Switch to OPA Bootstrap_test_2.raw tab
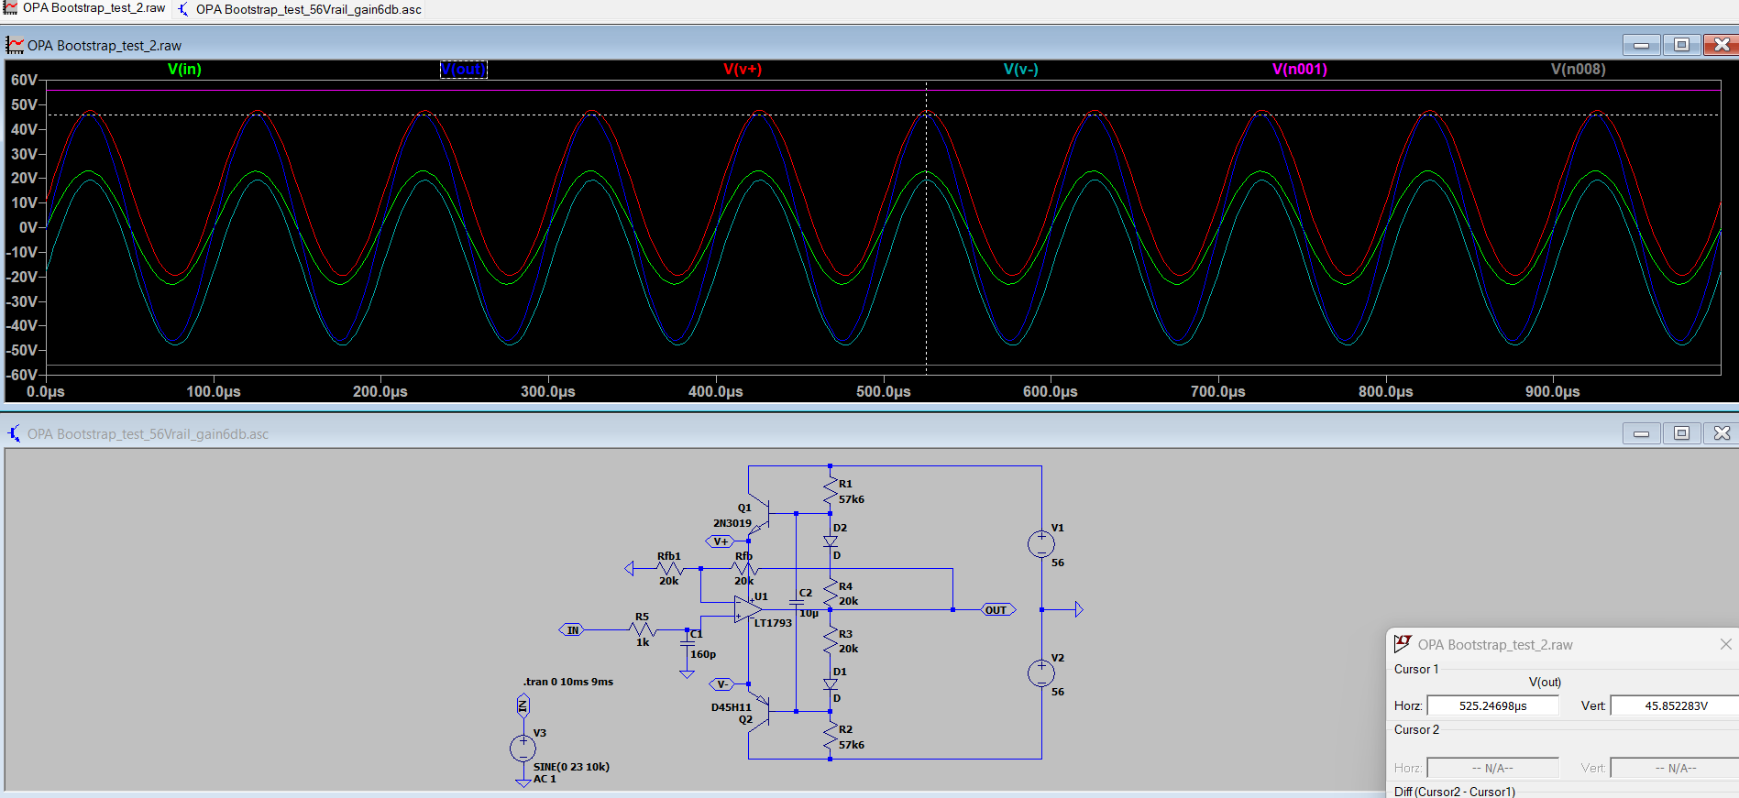 tap(85, 8)
